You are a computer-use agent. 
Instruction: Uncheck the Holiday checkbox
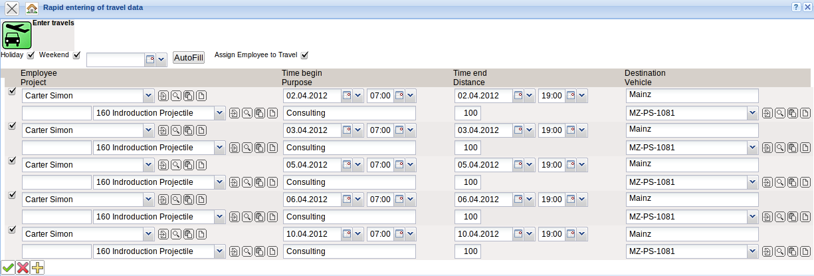(31, 55)
